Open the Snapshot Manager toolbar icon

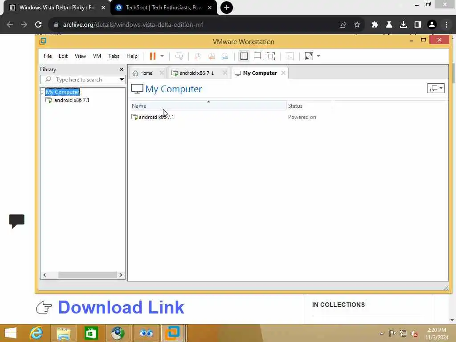[x=225, y=56]
